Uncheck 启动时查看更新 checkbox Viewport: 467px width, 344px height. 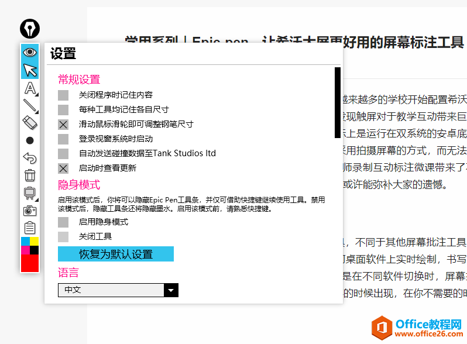tap(63, 168)
